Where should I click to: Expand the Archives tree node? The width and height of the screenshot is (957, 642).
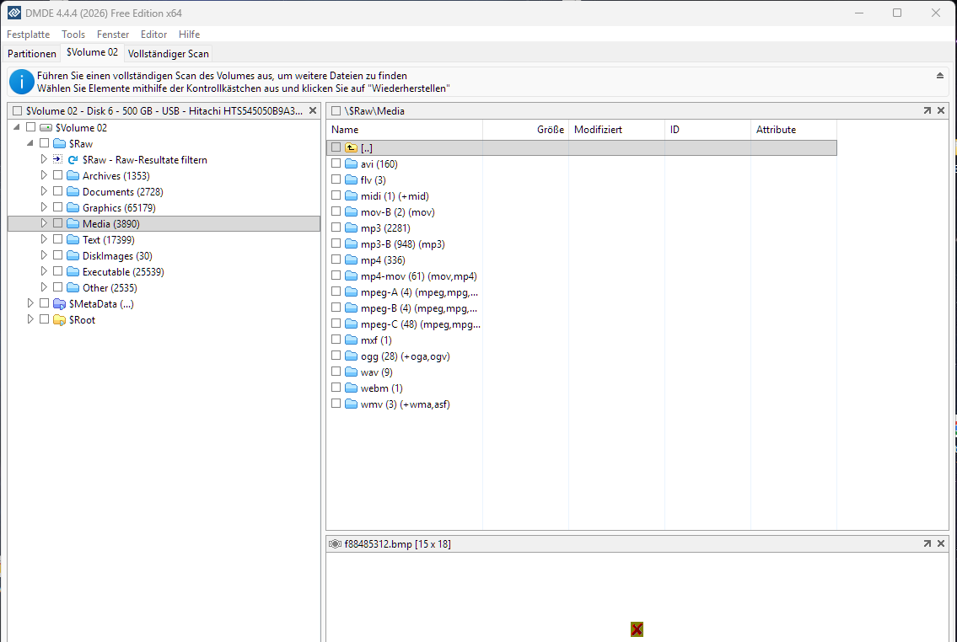43,175
